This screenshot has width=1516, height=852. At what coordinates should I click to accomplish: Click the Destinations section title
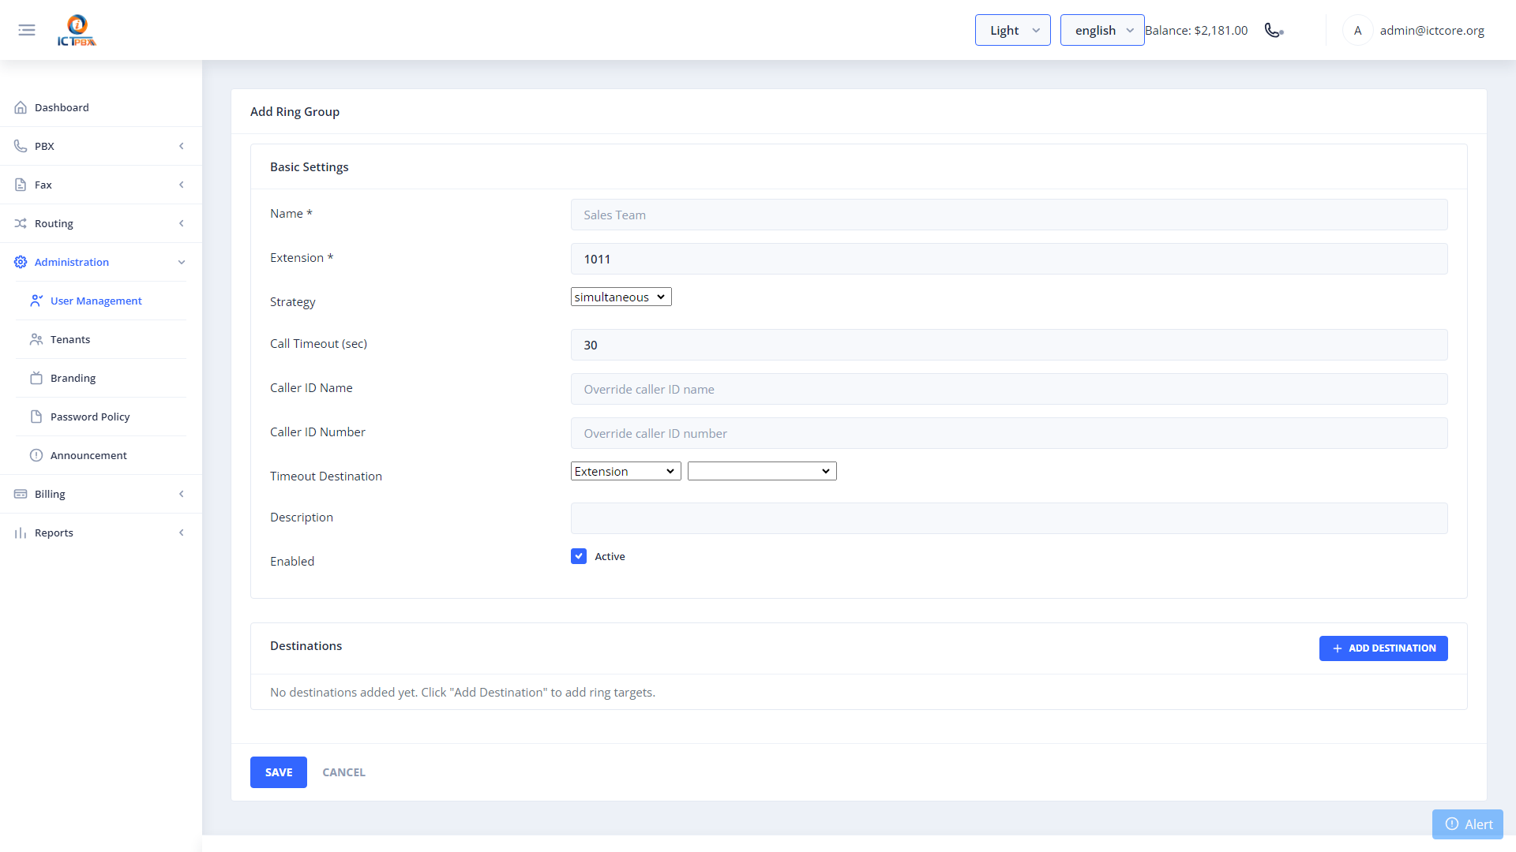point(306,645)
